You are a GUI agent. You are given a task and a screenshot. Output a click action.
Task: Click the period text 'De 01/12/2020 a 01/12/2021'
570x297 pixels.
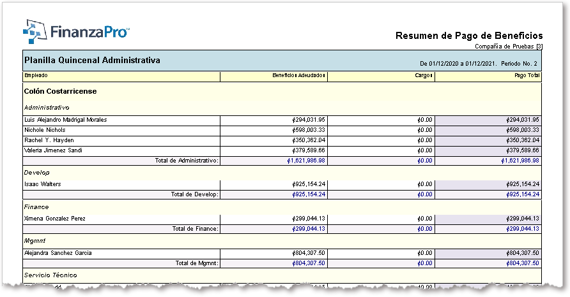point(458,64)
